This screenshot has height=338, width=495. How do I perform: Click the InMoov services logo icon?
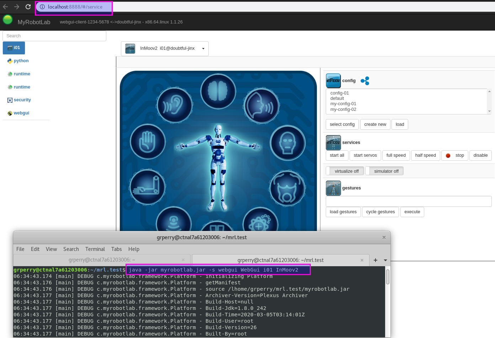(333, 143)
